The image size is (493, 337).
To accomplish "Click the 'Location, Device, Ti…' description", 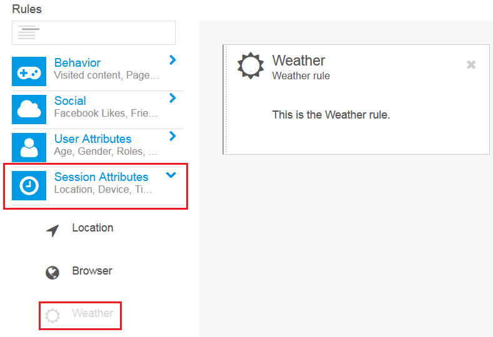I will tap(103, 190).
